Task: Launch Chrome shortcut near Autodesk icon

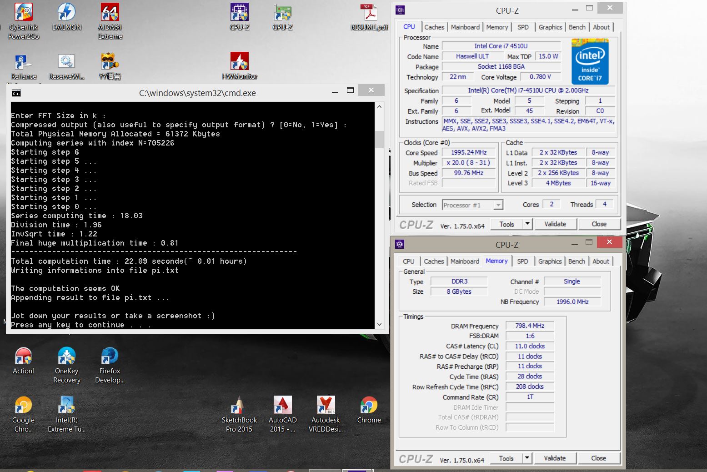Action: coord(369,410)
